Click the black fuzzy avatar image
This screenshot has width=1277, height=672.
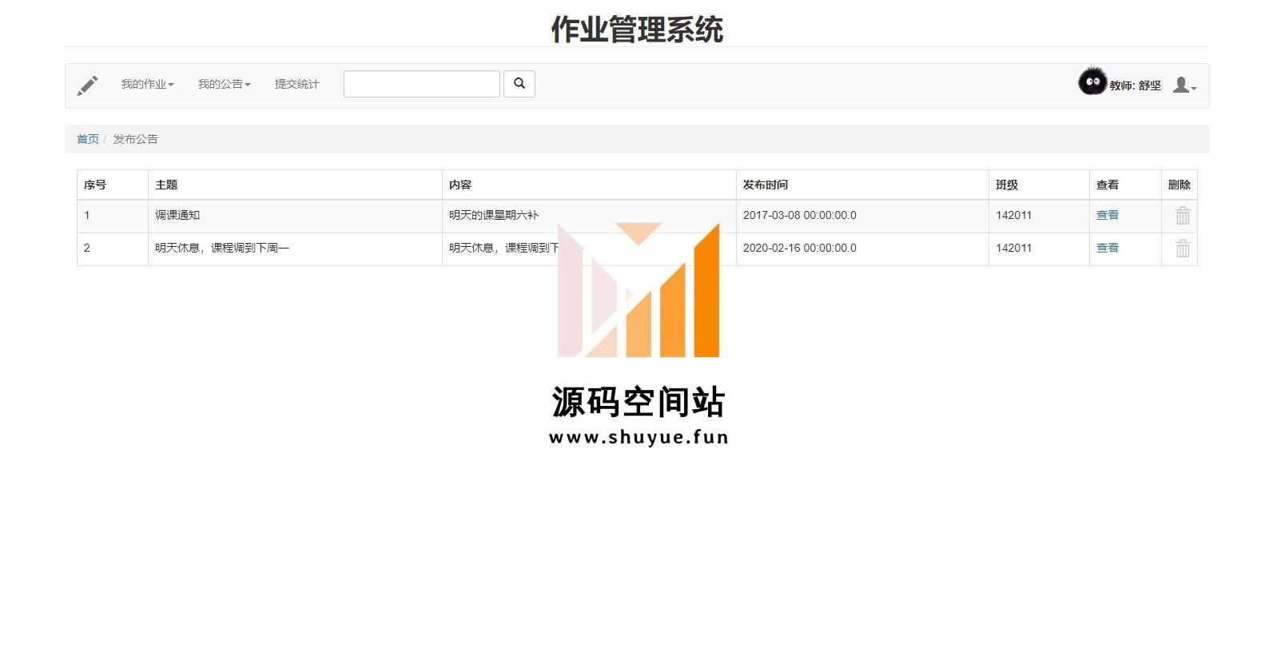(x=1092, y=82)
